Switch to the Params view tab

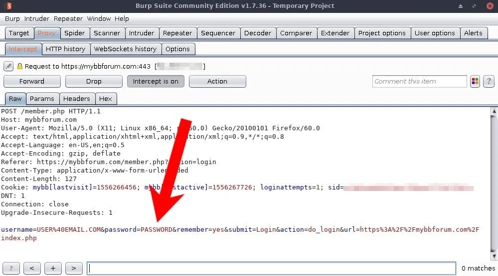[42, 98]
